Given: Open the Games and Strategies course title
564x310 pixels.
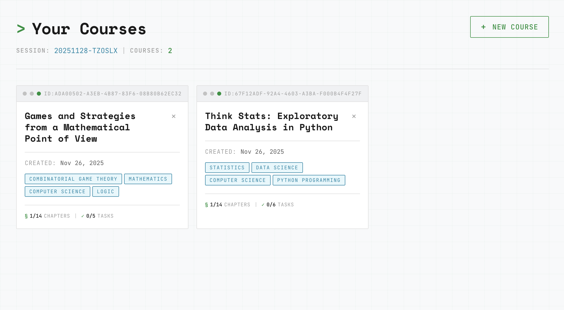Looking at the screenshot, I should click(80, 127).
